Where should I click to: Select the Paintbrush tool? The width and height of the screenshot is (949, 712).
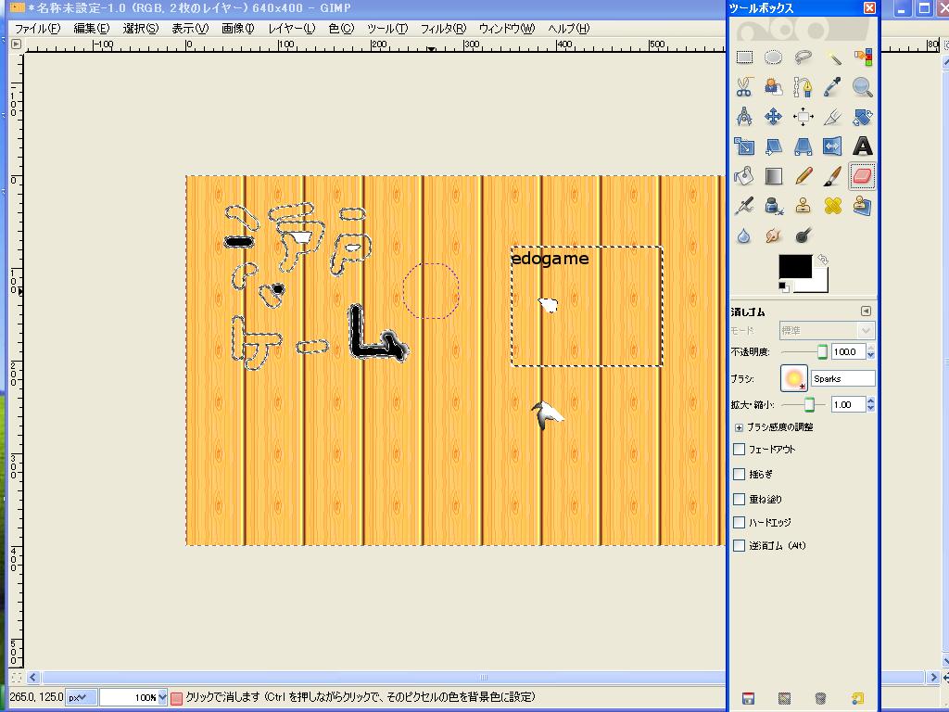tap(833, 175)
